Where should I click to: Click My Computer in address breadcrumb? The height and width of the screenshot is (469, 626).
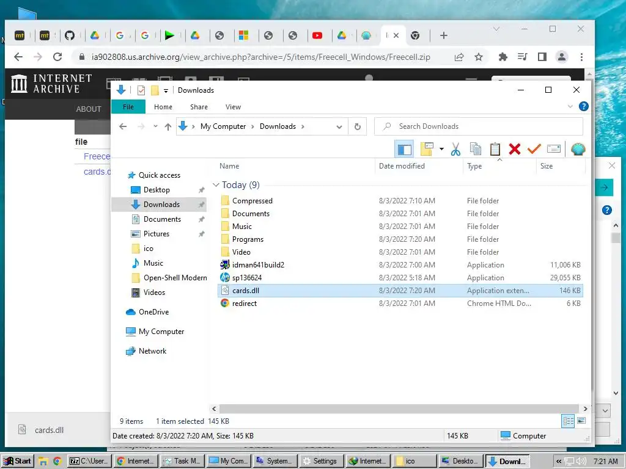[x=223, y=126]
